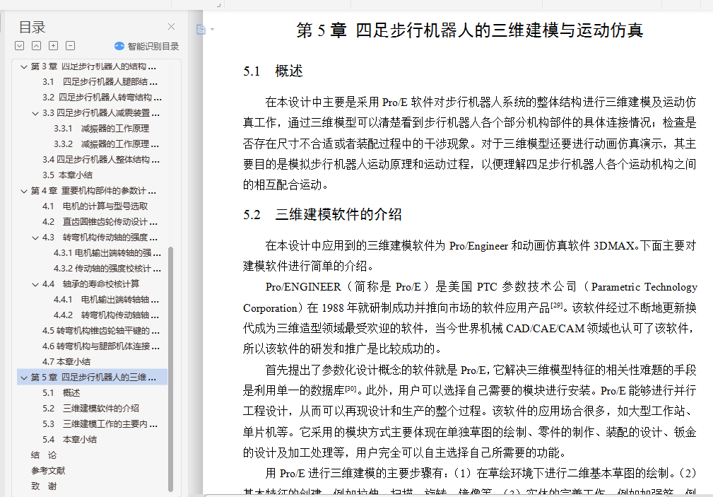
Task: Jump to 结 论 in the outline
Action: [44, 455]
